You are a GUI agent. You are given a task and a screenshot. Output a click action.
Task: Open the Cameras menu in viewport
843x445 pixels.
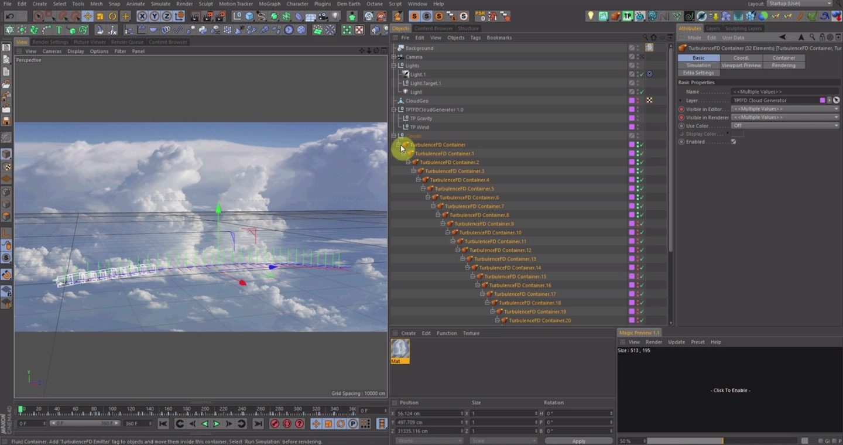pyautogui.click(x=52, y=51)
